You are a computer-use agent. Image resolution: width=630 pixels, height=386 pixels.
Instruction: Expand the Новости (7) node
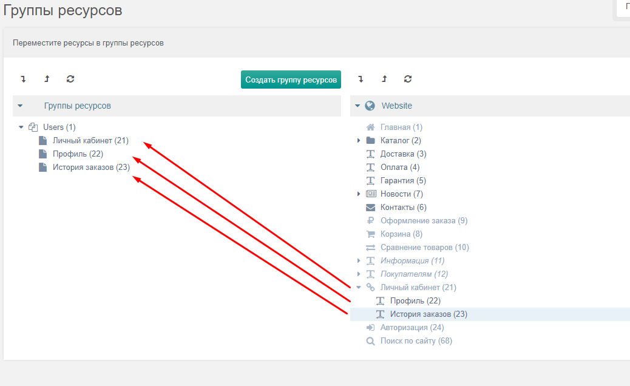coord(359,194)
